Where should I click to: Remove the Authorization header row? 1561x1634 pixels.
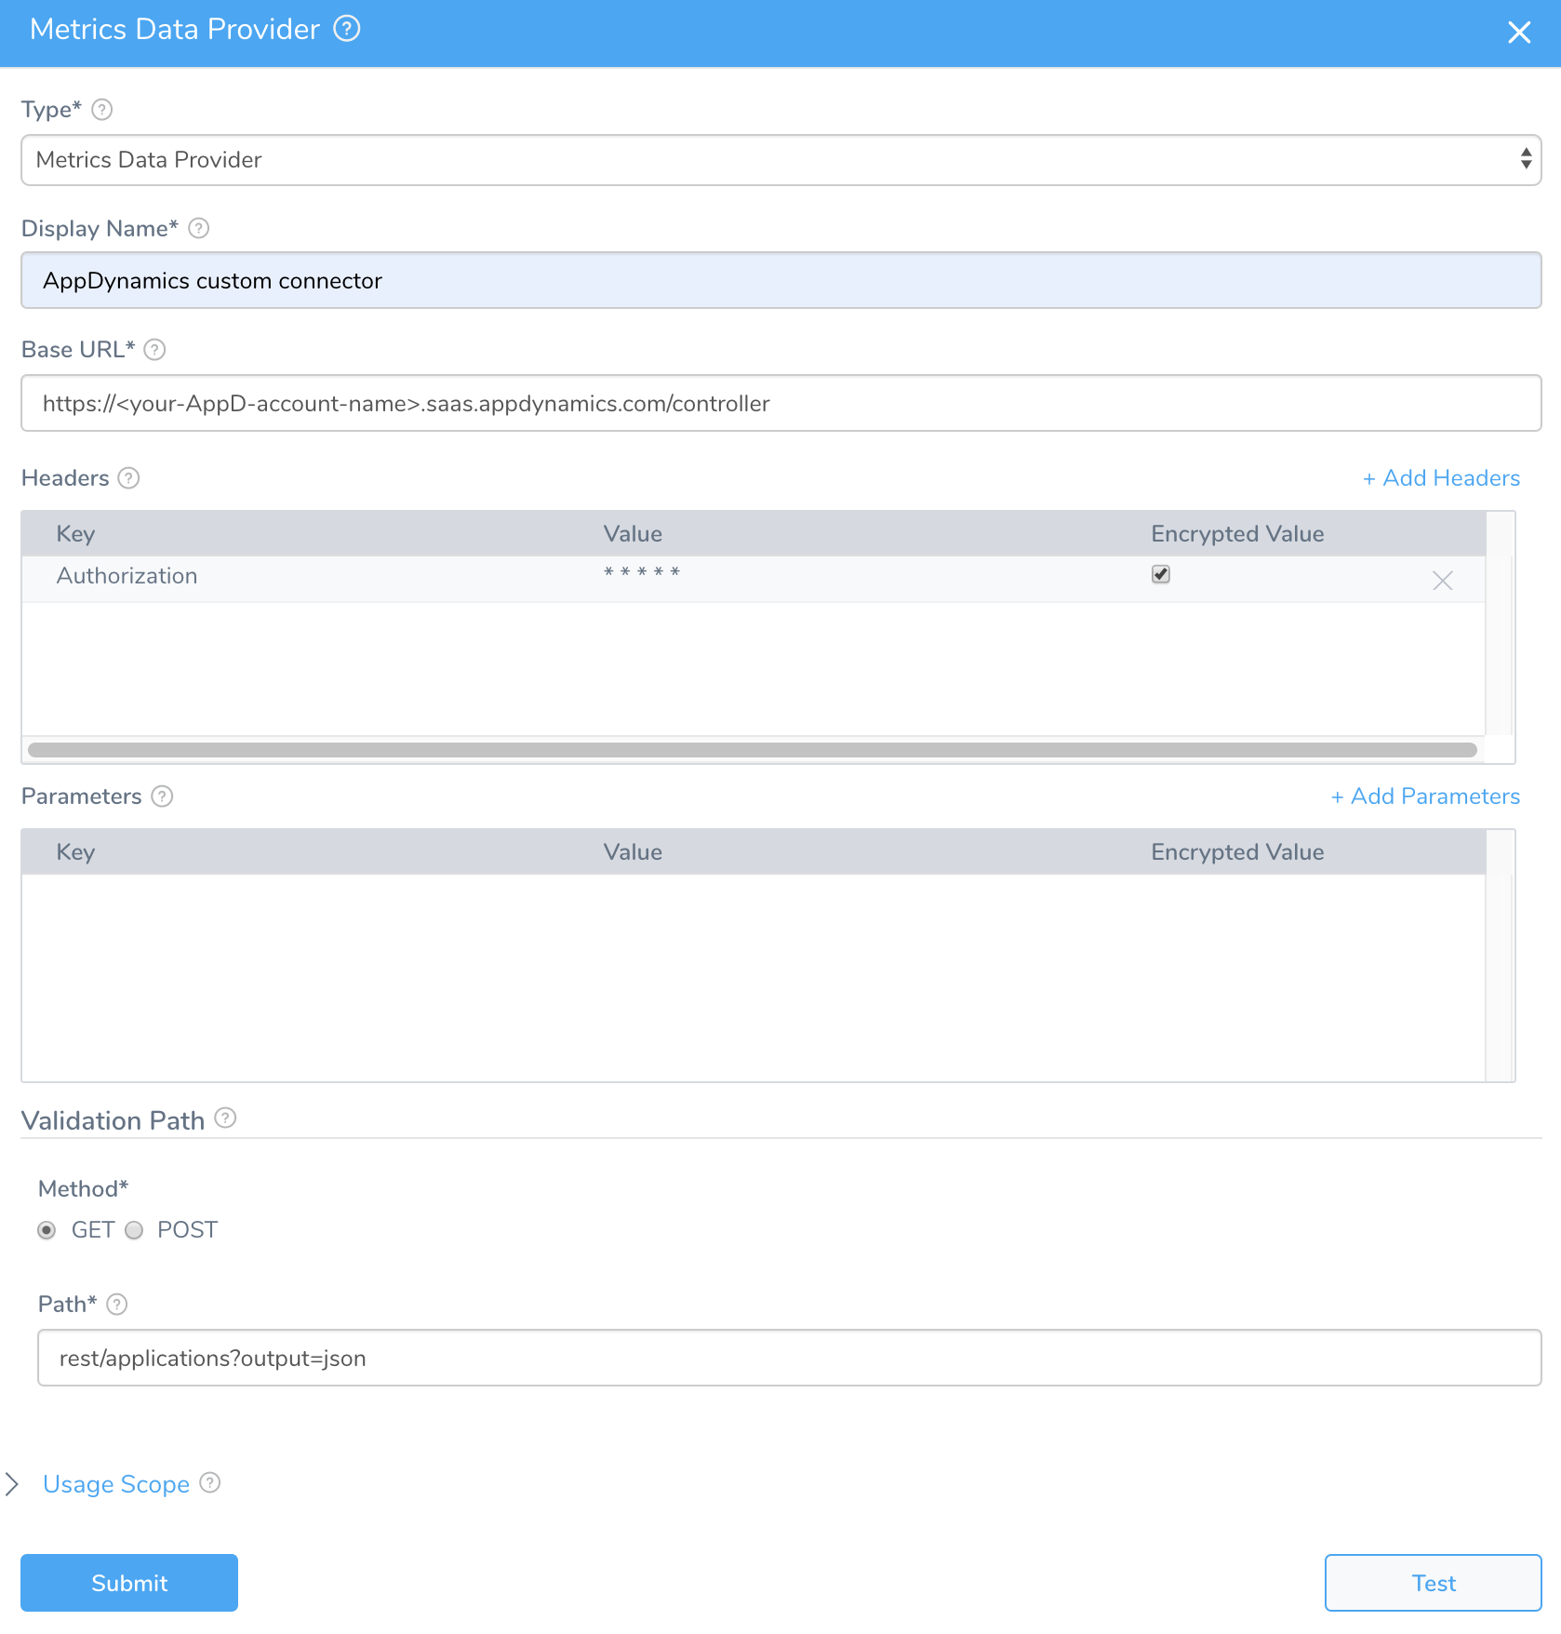[x=1443, y=581]
